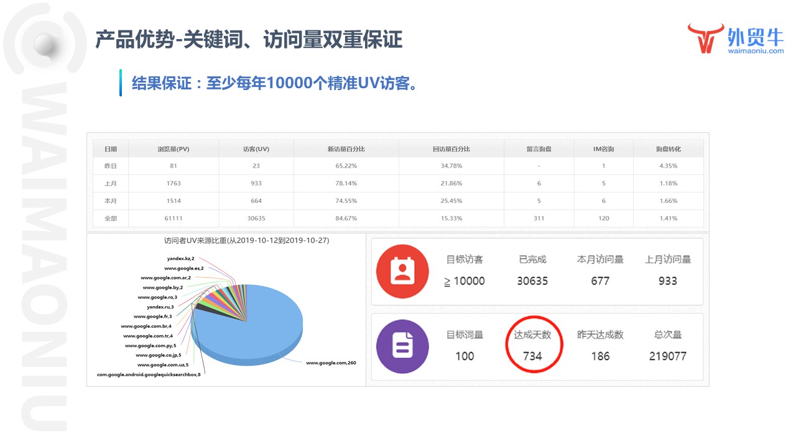This screenshot has width=796, height=447.
Task: Select the 全部 row label
Action: tap(110, 218)
